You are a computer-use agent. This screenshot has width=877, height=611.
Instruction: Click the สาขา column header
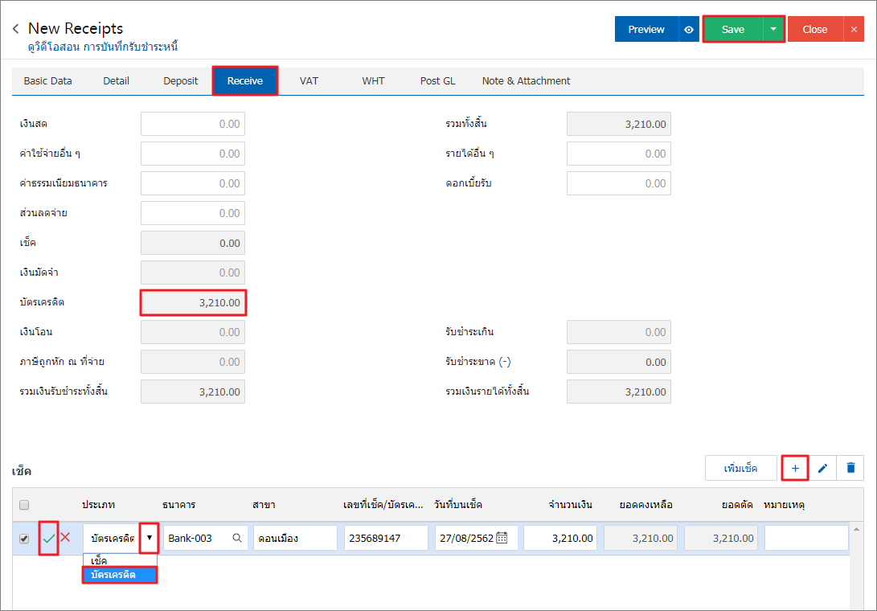coord(264,505)
